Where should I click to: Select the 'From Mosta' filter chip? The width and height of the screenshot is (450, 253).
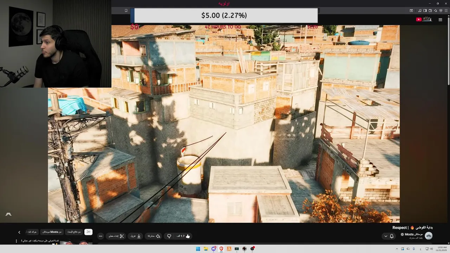coord(52,232)
